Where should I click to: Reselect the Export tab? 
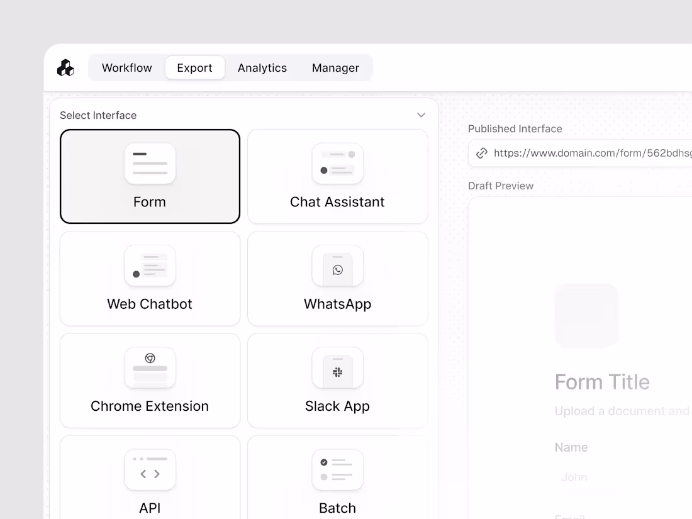[195, 67]
